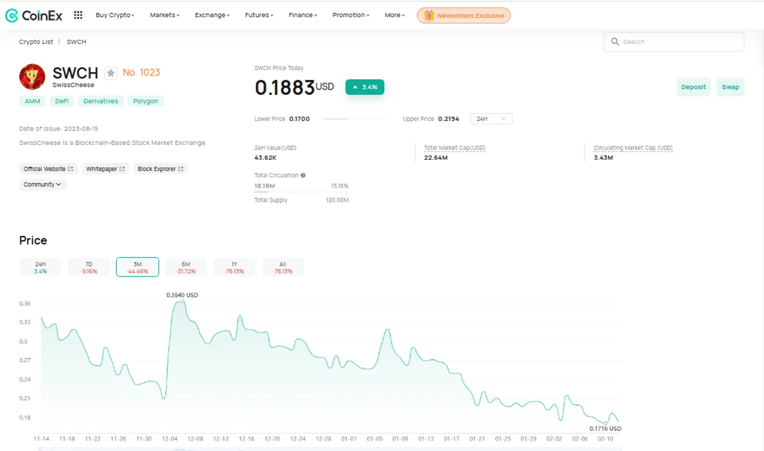Click the 12-04 date on chart axis
Screen dimensions: 764x451
coord(170,439)
